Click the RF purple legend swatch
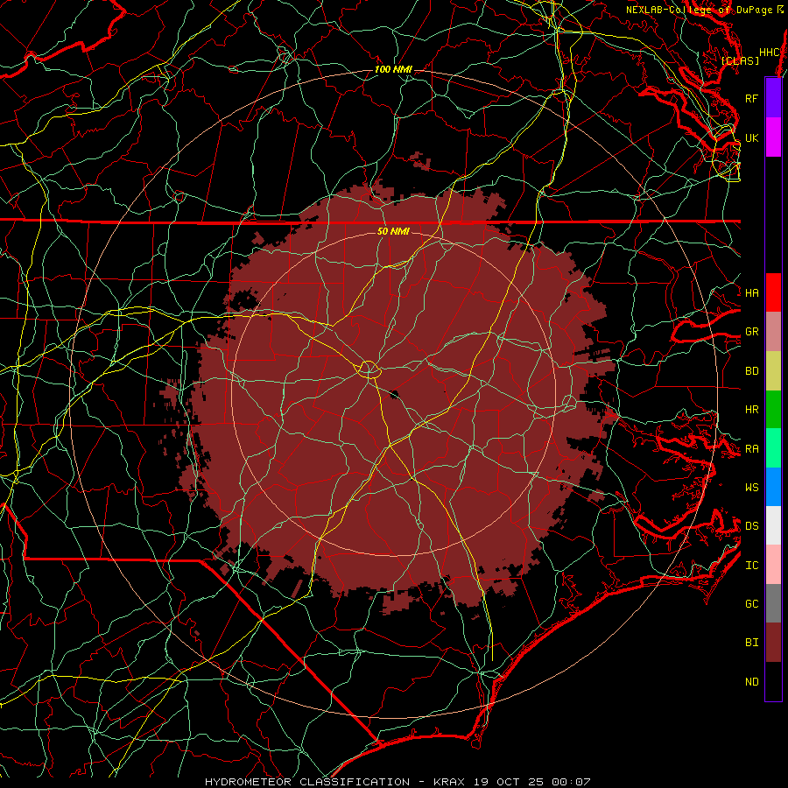This screenshot has height=788, width=788. point(773,98)
